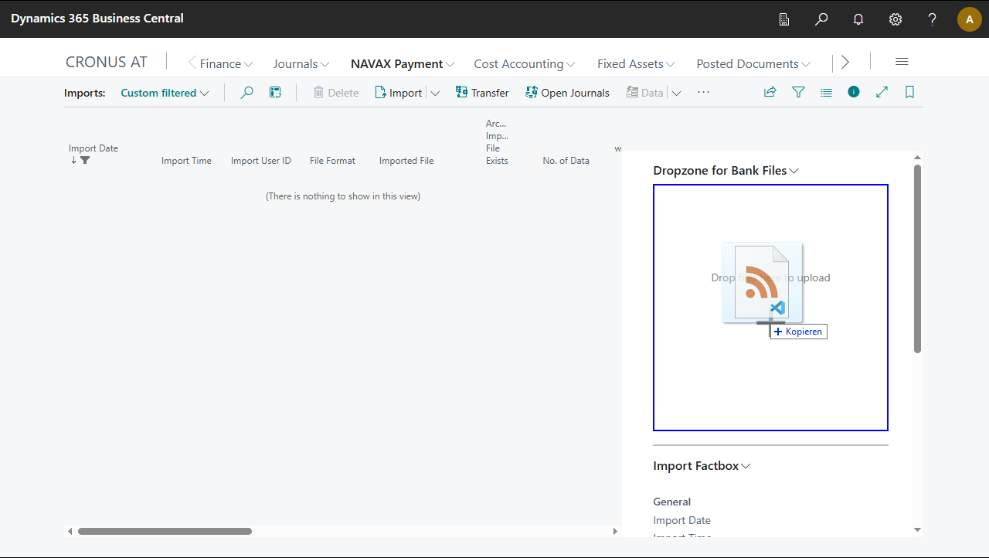Click the FactBox scrollbar up arrow
The width and height of the screenshot is (989, 558).
coord(917,158)
